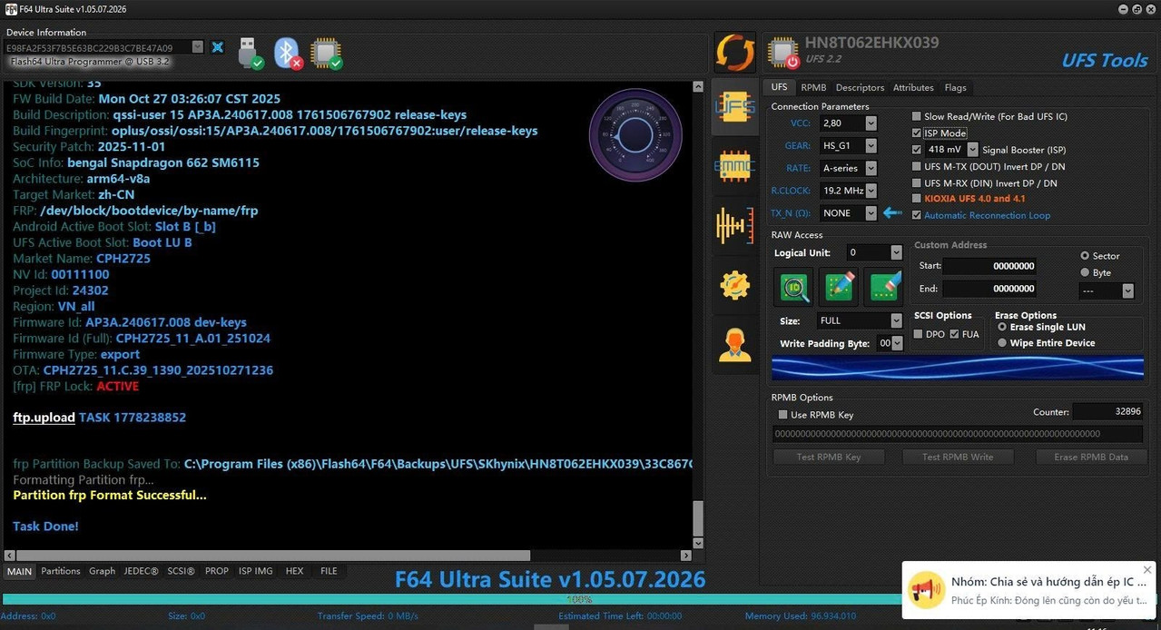Open the Partitions log tab
The image size is (1161, 630).
(61, 571)
